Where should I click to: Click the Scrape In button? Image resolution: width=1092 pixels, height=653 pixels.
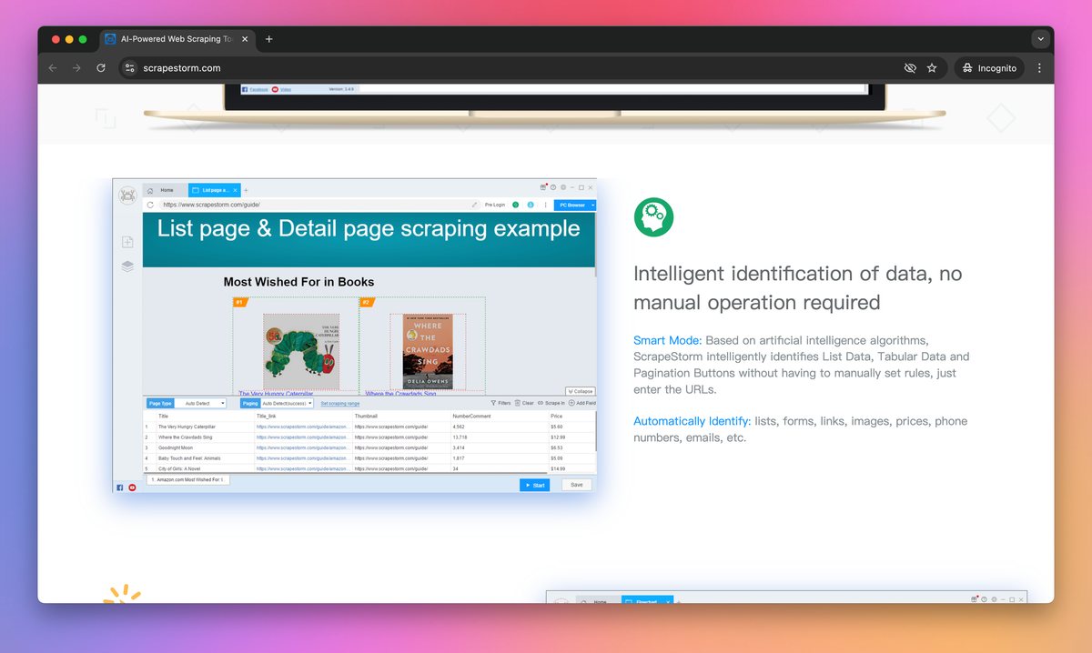point(551,403)
